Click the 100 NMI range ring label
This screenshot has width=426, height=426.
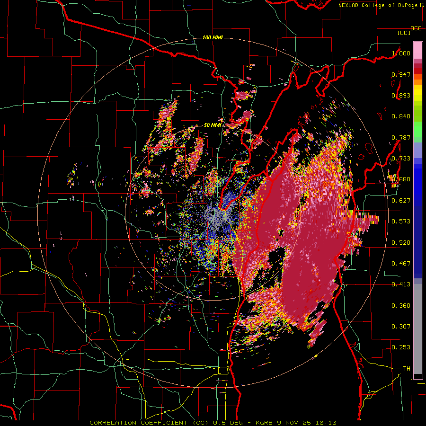click(213, 37)
